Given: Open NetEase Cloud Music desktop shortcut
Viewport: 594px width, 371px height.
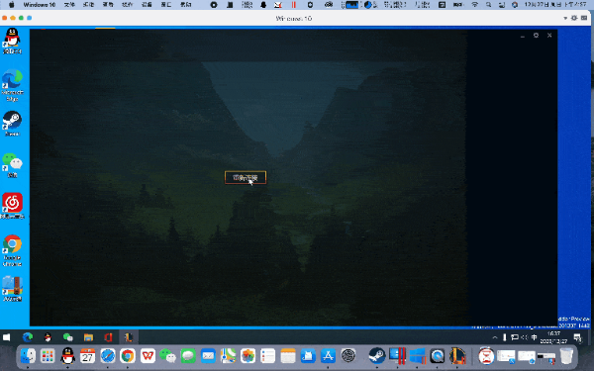Looking at the screenshot, I should [x=13, y=206].
